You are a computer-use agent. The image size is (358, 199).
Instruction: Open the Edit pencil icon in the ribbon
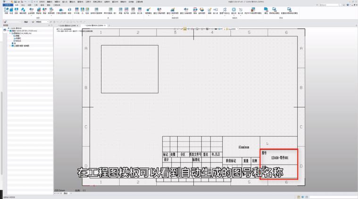coord(209,10)
